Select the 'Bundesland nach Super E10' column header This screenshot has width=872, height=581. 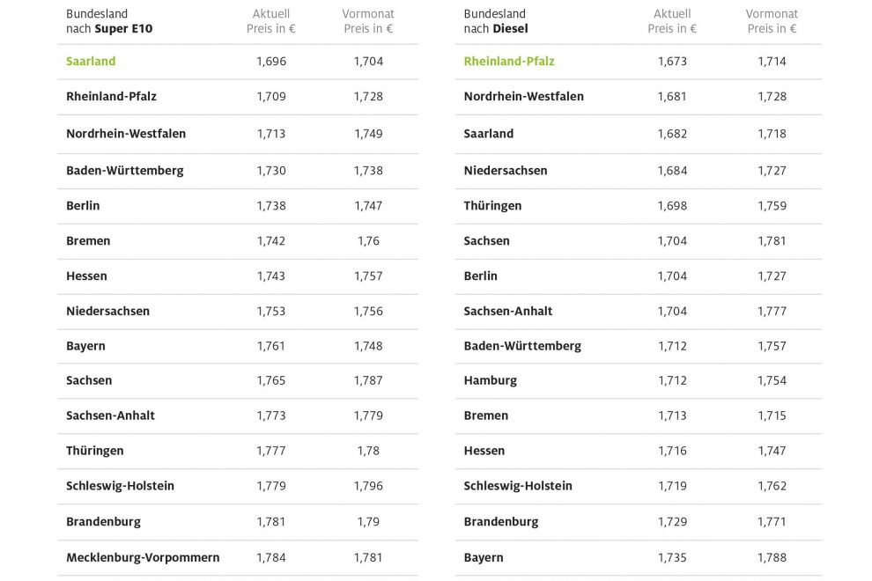tap(108, 21)
